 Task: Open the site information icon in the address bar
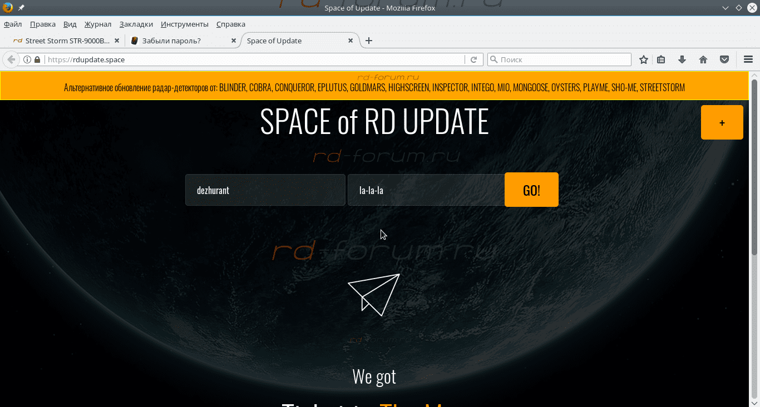[x=27, y=59]
